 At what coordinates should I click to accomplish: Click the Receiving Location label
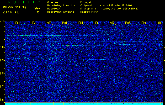(x=61, y=5)
